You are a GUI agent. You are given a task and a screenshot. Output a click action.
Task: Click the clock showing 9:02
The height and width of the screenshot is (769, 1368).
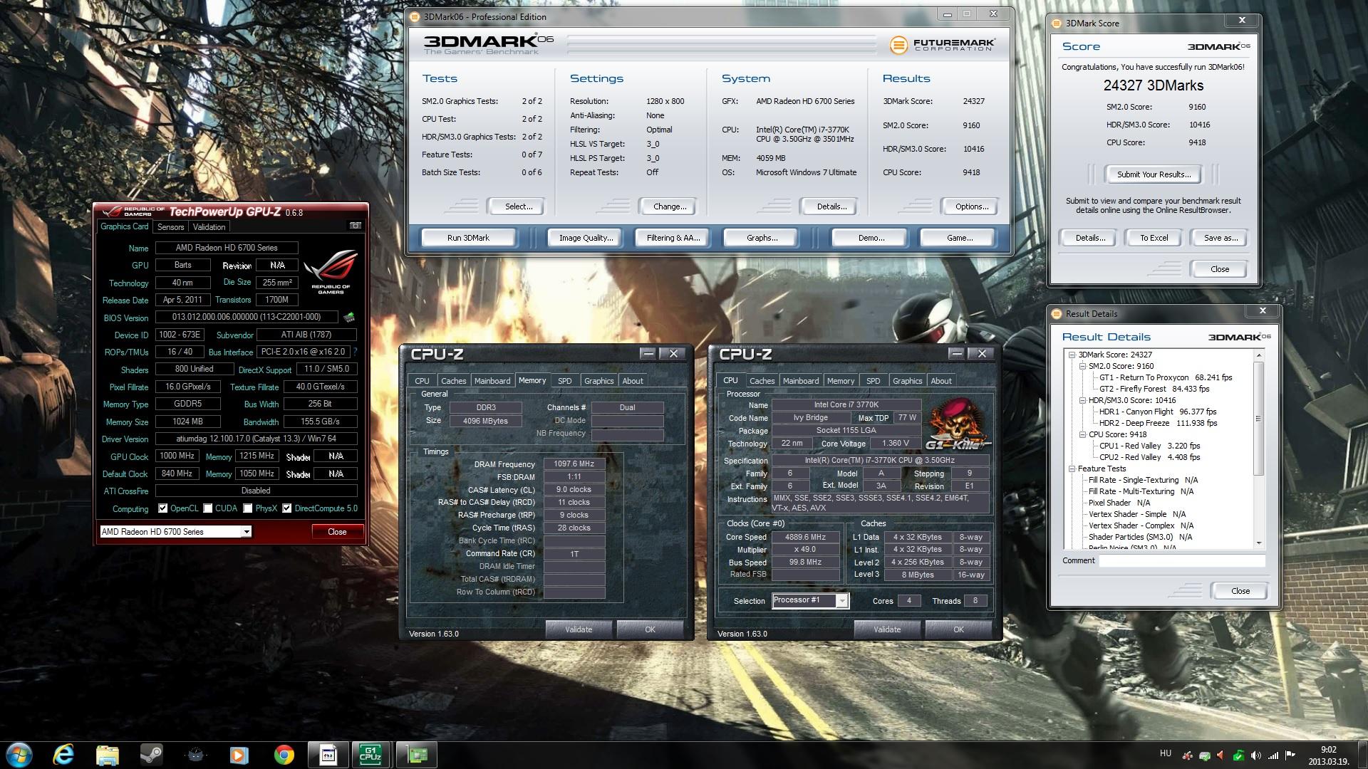tap(1328, 750)
